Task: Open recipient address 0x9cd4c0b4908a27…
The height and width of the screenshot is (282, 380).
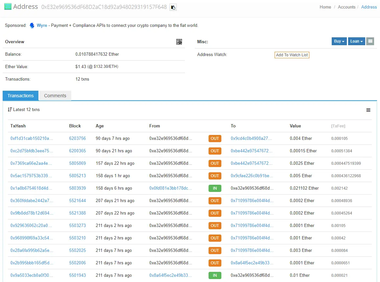Action: (x=251, y=139)
